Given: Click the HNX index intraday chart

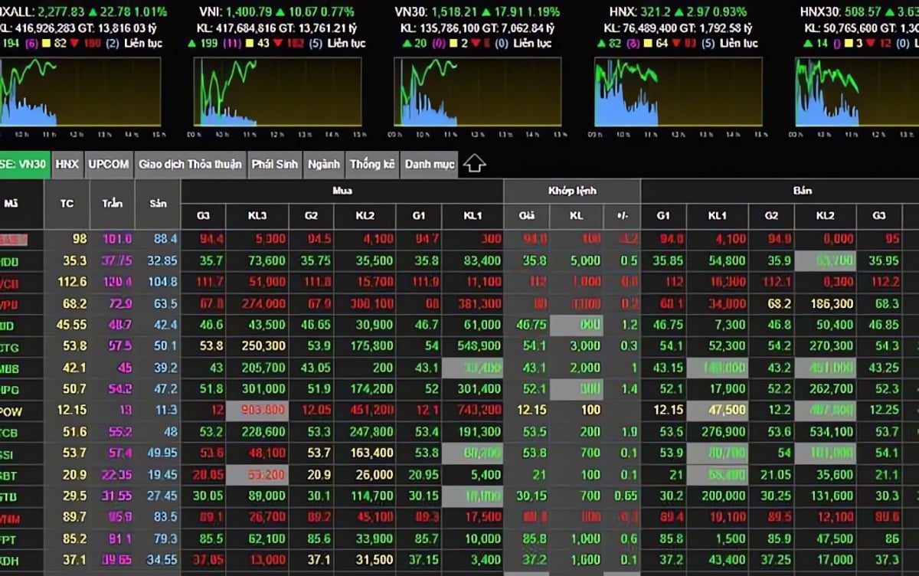Looking at the screenshot, I should [x=679, y=92].
